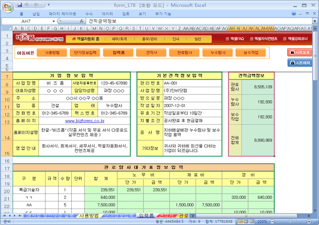Expand the formula bar

(314, 22)
